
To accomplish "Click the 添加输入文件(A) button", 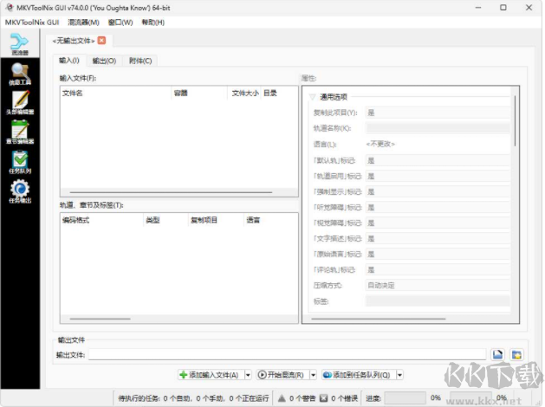I will (x=211, y=375).
